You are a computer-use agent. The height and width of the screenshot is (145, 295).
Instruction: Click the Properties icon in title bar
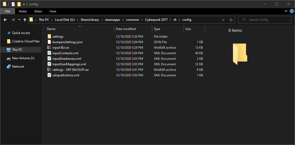pyautogui.click(x=13, y=4)
